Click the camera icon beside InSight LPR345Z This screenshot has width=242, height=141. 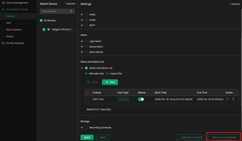[x=48, y=30]
